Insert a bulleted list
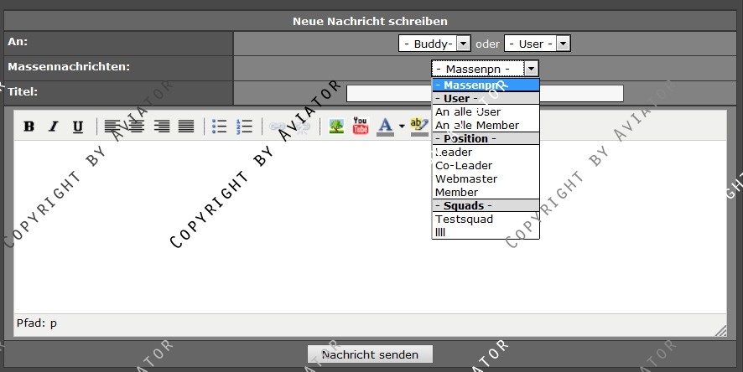The height and width of the screenshot is (372, 743). click(x=220, y=127)
